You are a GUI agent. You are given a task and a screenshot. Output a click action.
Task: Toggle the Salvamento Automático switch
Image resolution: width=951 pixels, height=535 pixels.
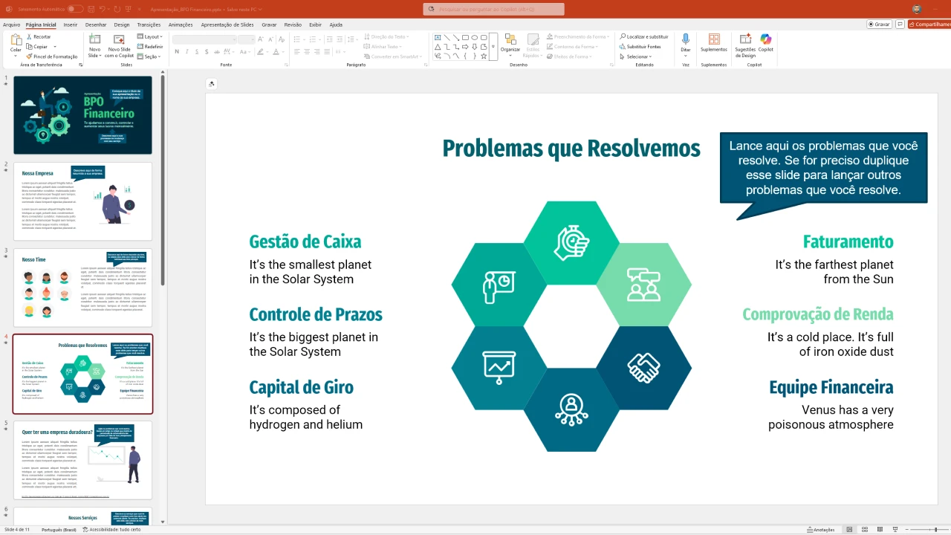[x=75, y=9]
